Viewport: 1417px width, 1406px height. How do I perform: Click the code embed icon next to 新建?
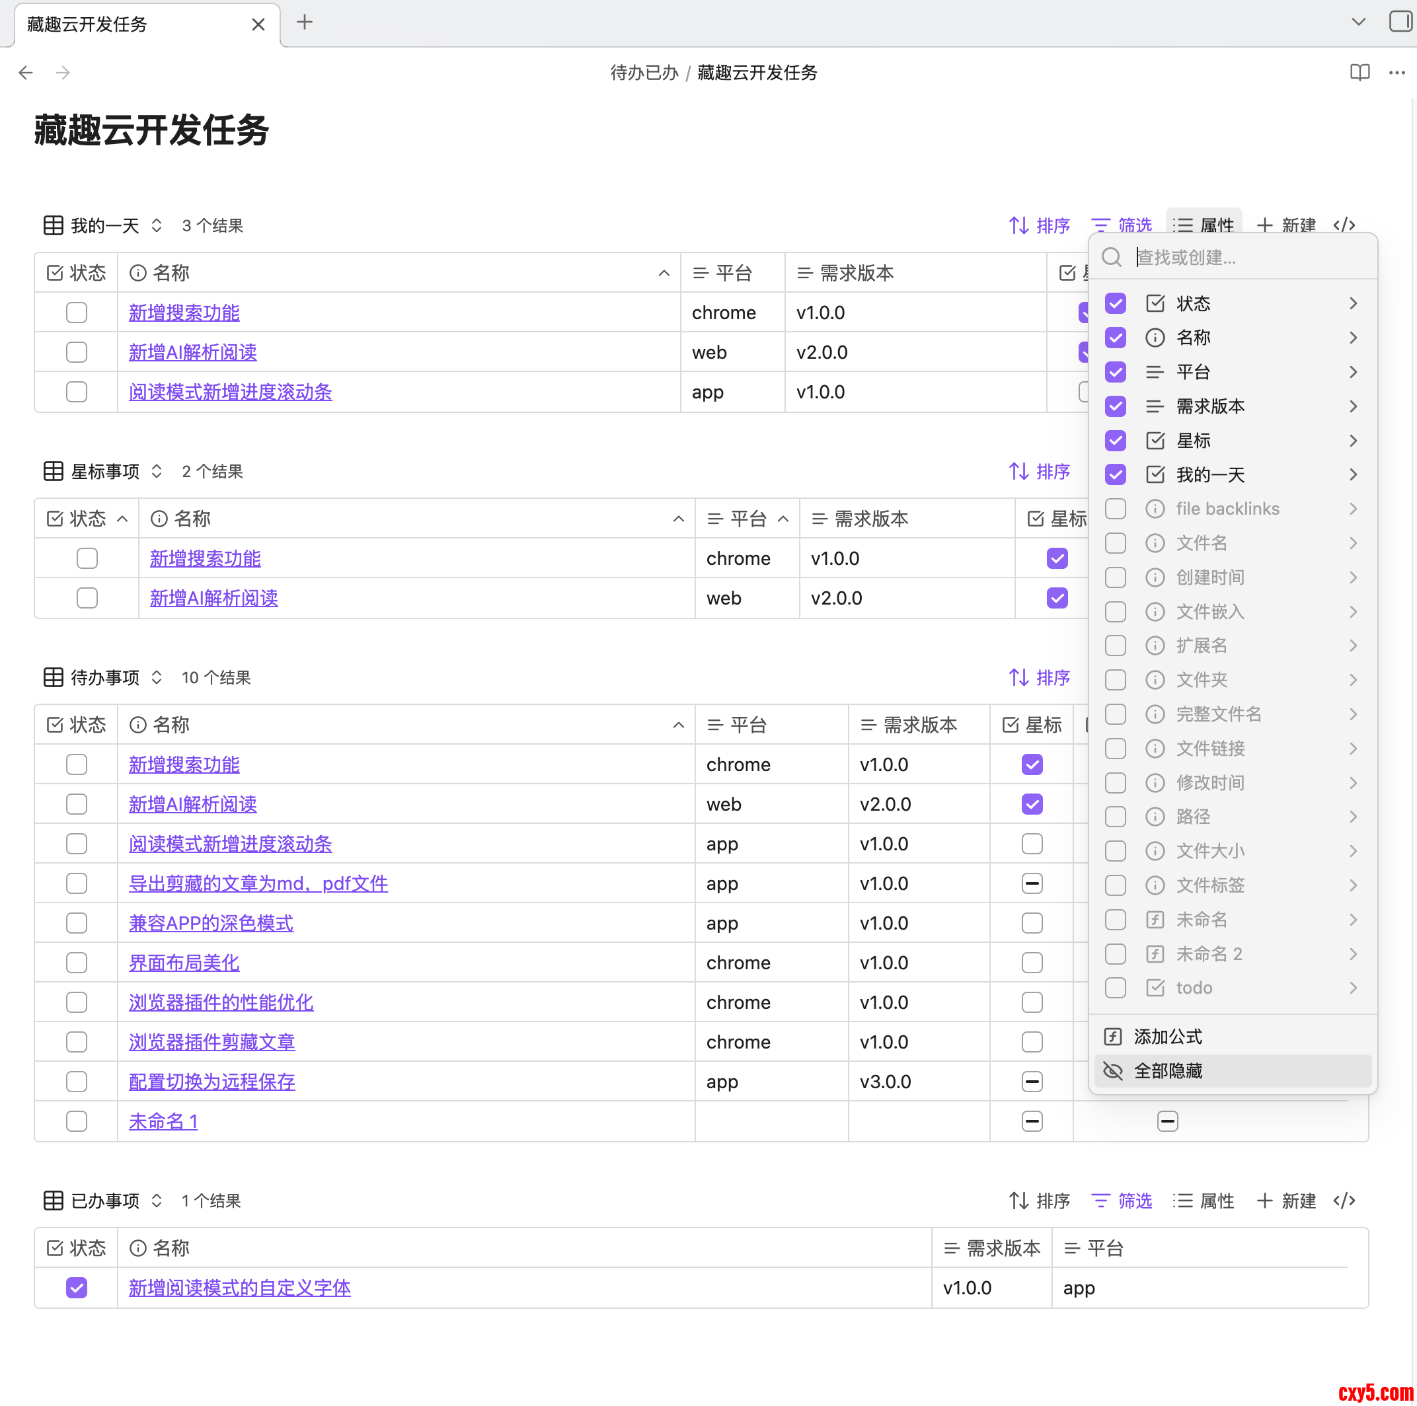[1344, 225]
